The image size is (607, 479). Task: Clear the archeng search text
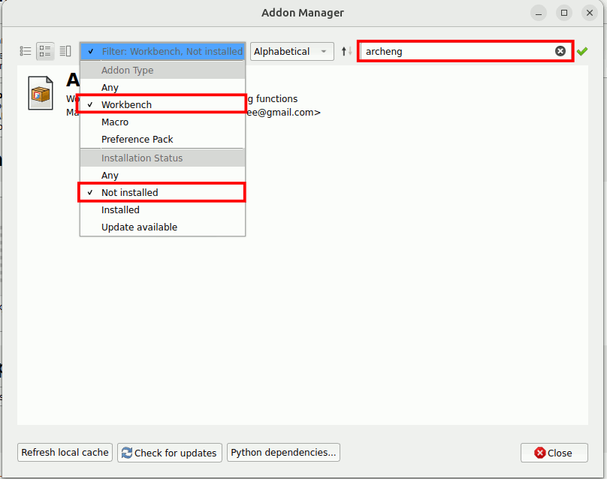click(x=560, y=51)
